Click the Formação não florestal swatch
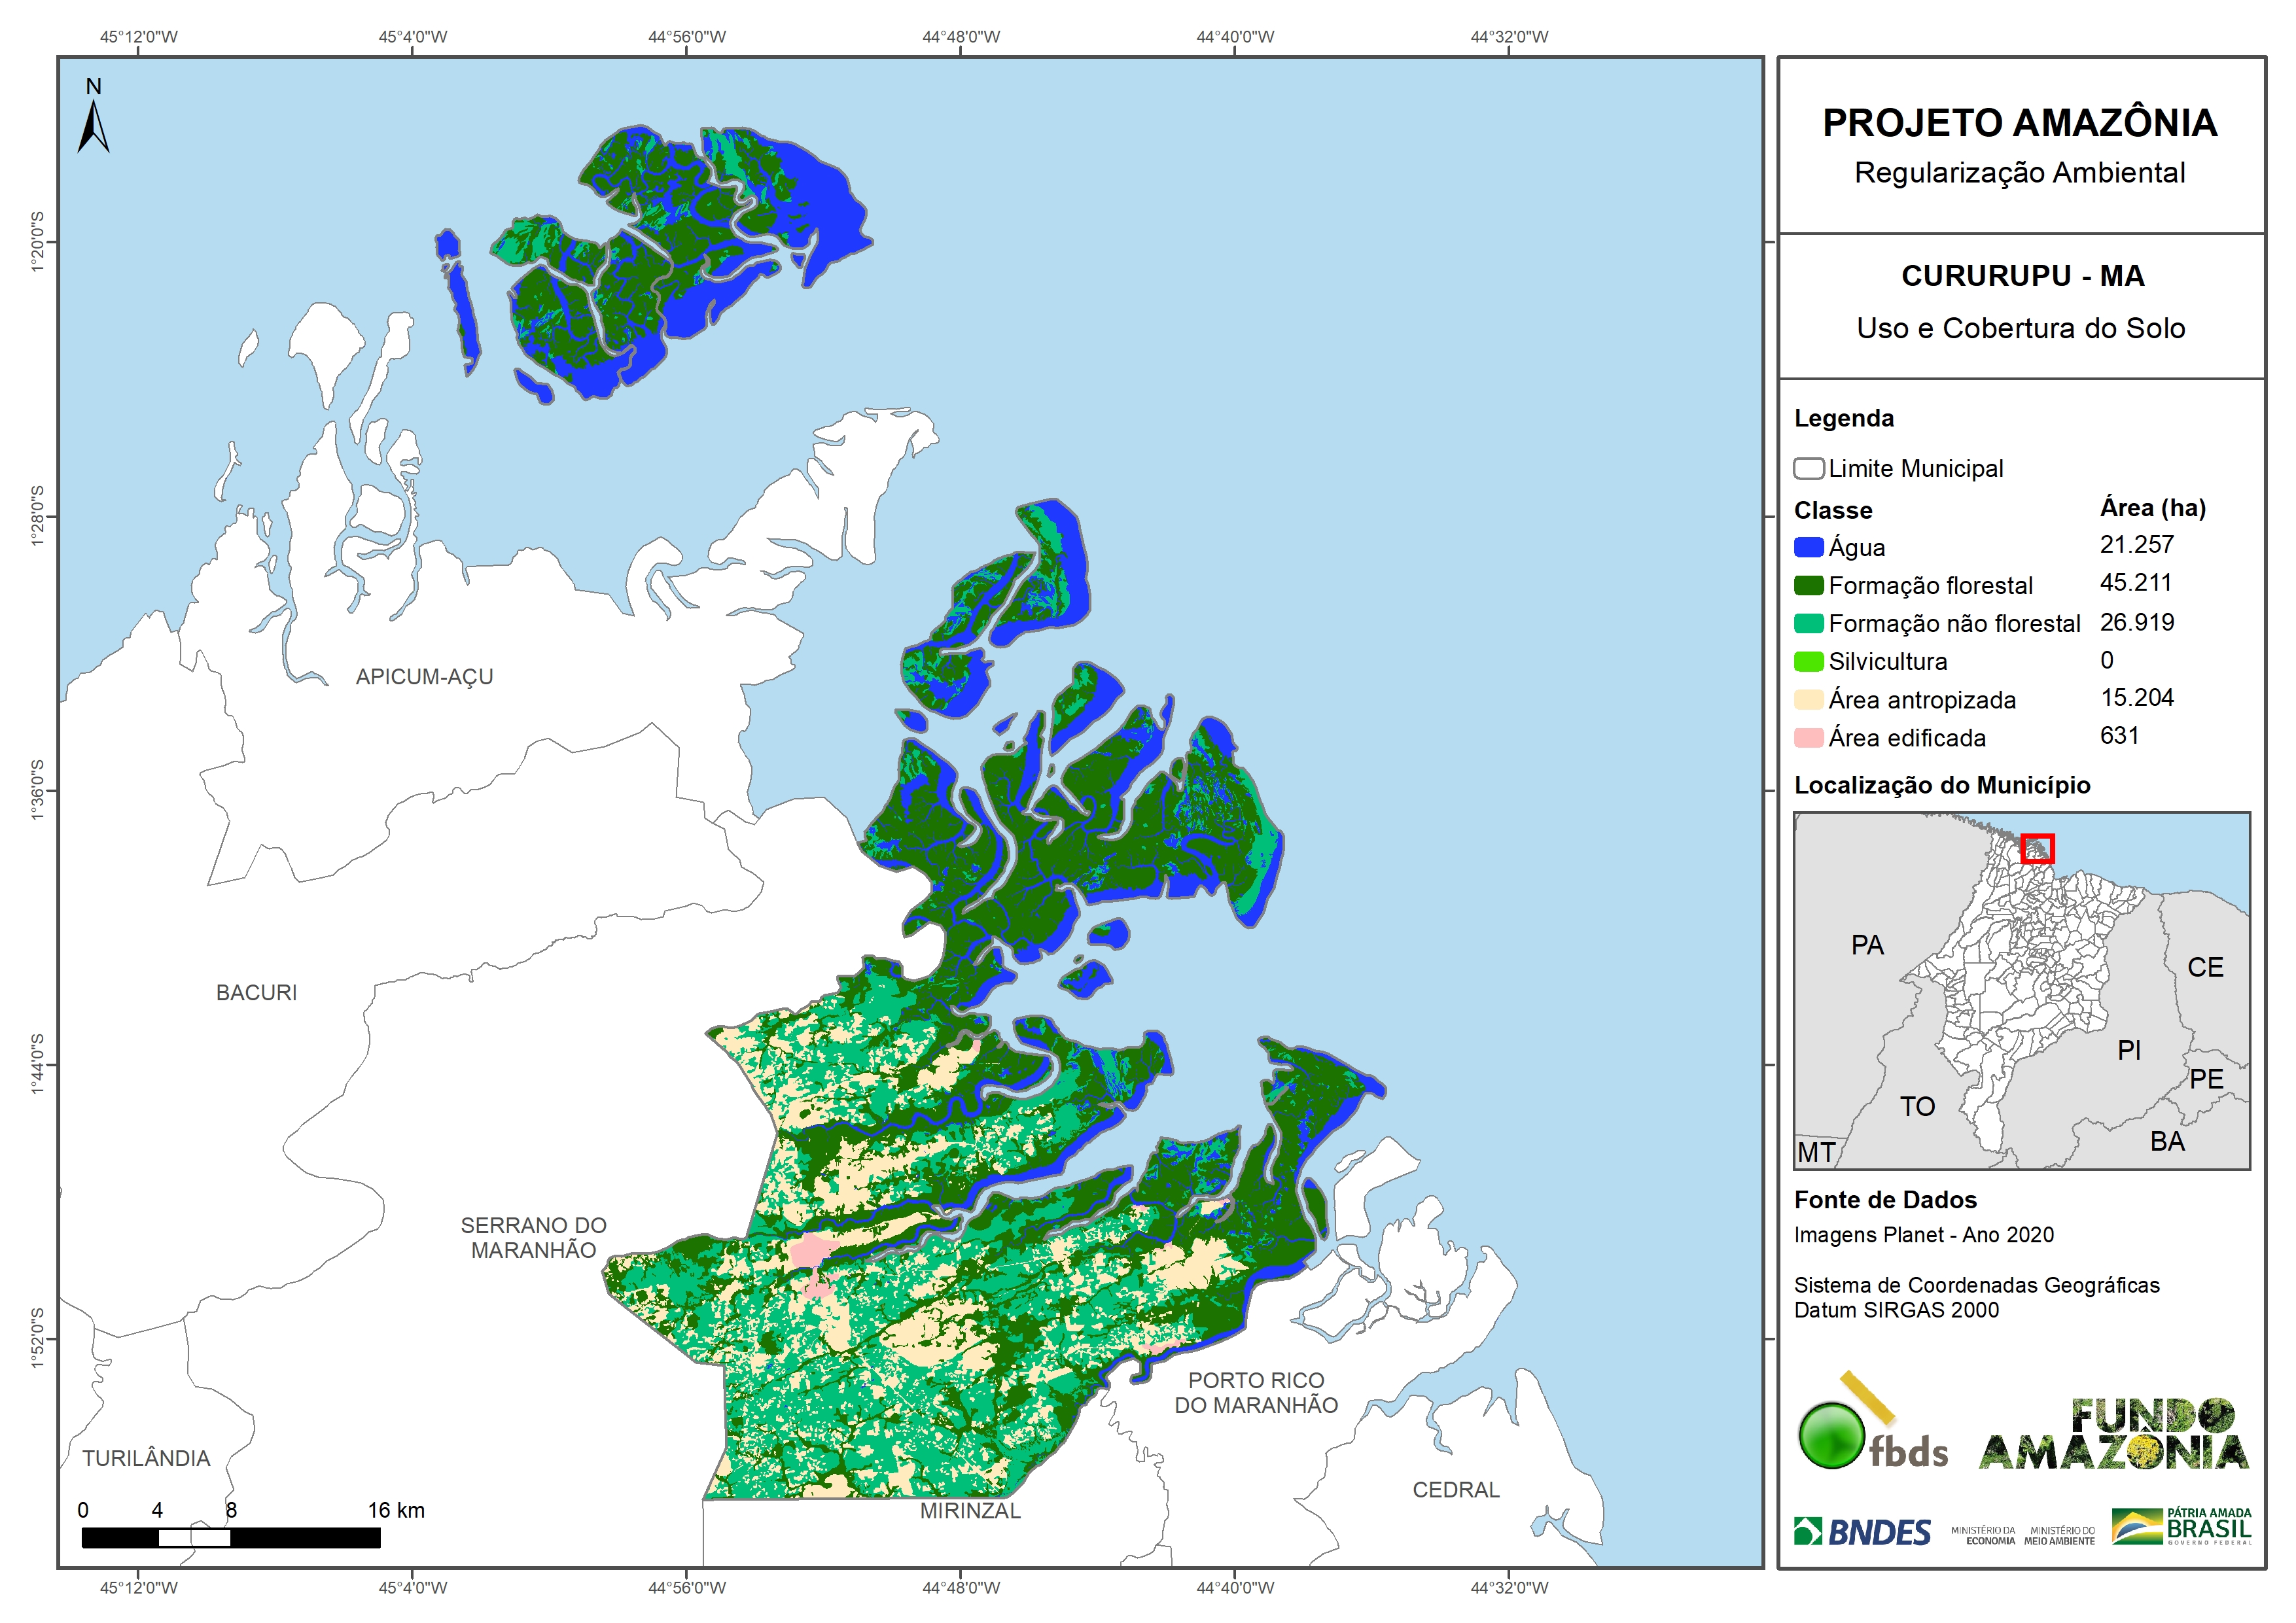 [1808, 623]
